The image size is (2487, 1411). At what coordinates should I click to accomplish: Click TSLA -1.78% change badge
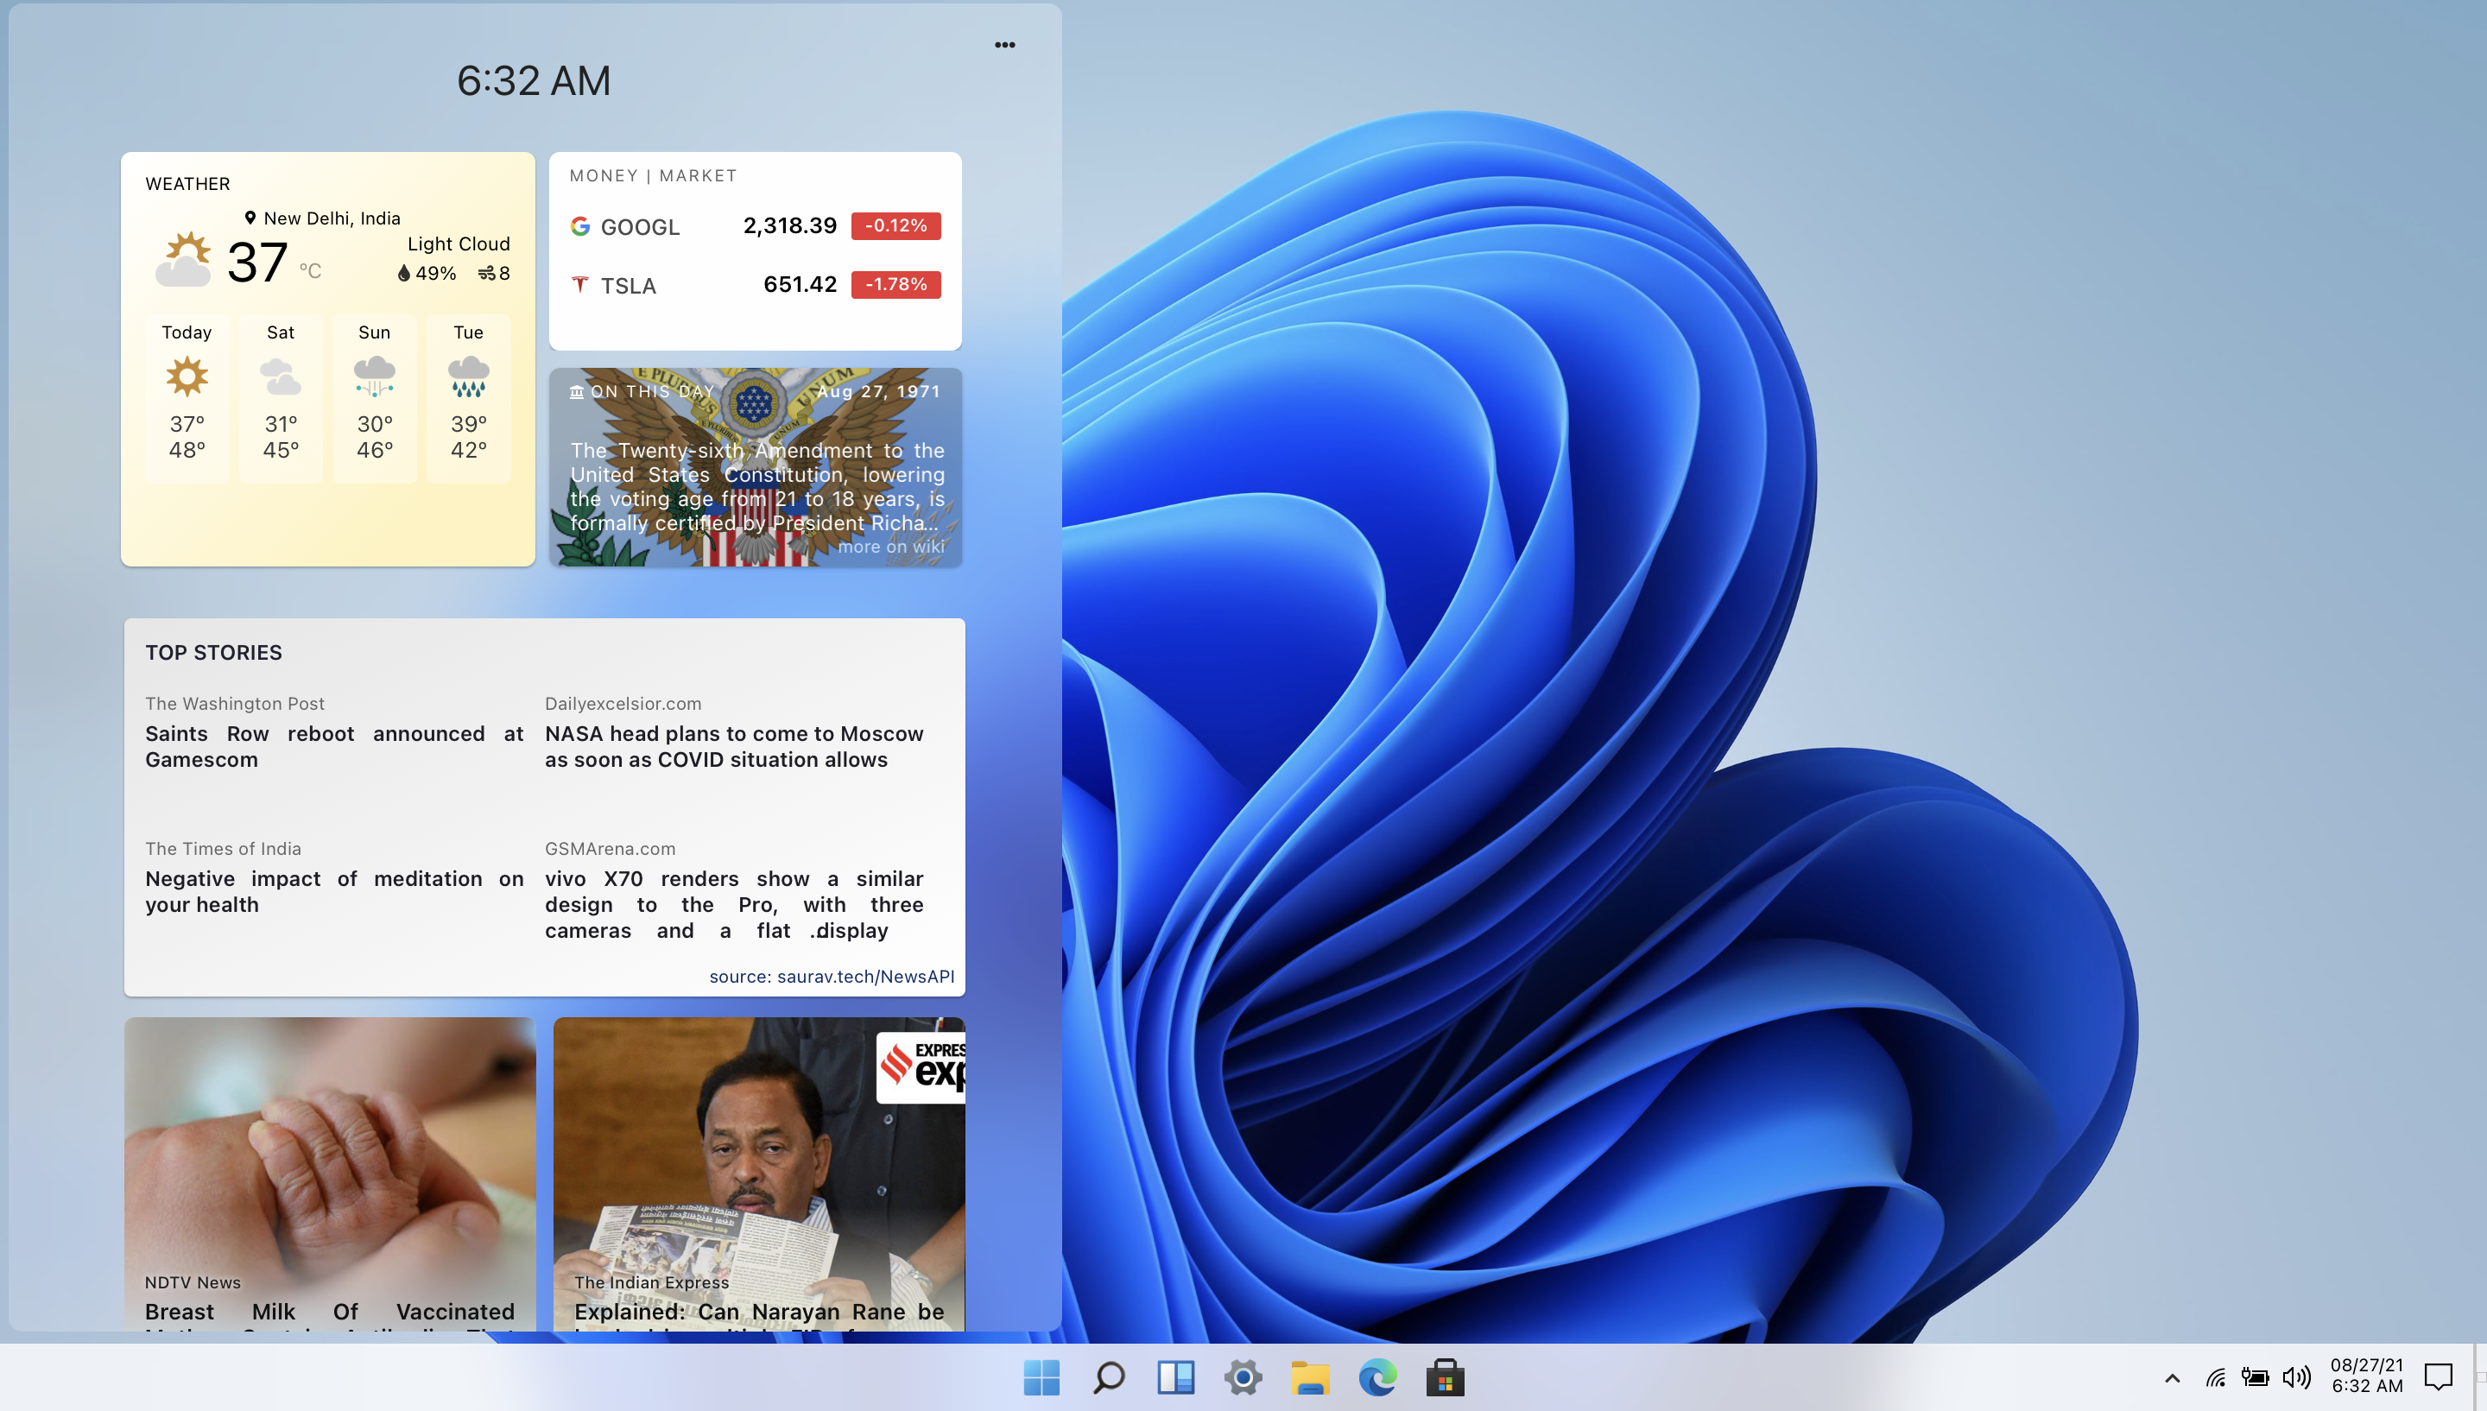pyautogui.click(x=895, y=284)
